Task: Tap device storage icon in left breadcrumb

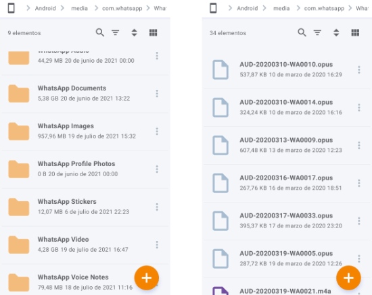Action: (11, 8)
